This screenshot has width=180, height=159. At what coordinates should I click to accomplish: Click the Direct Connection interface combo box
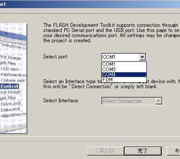click(x=132, y=101)
